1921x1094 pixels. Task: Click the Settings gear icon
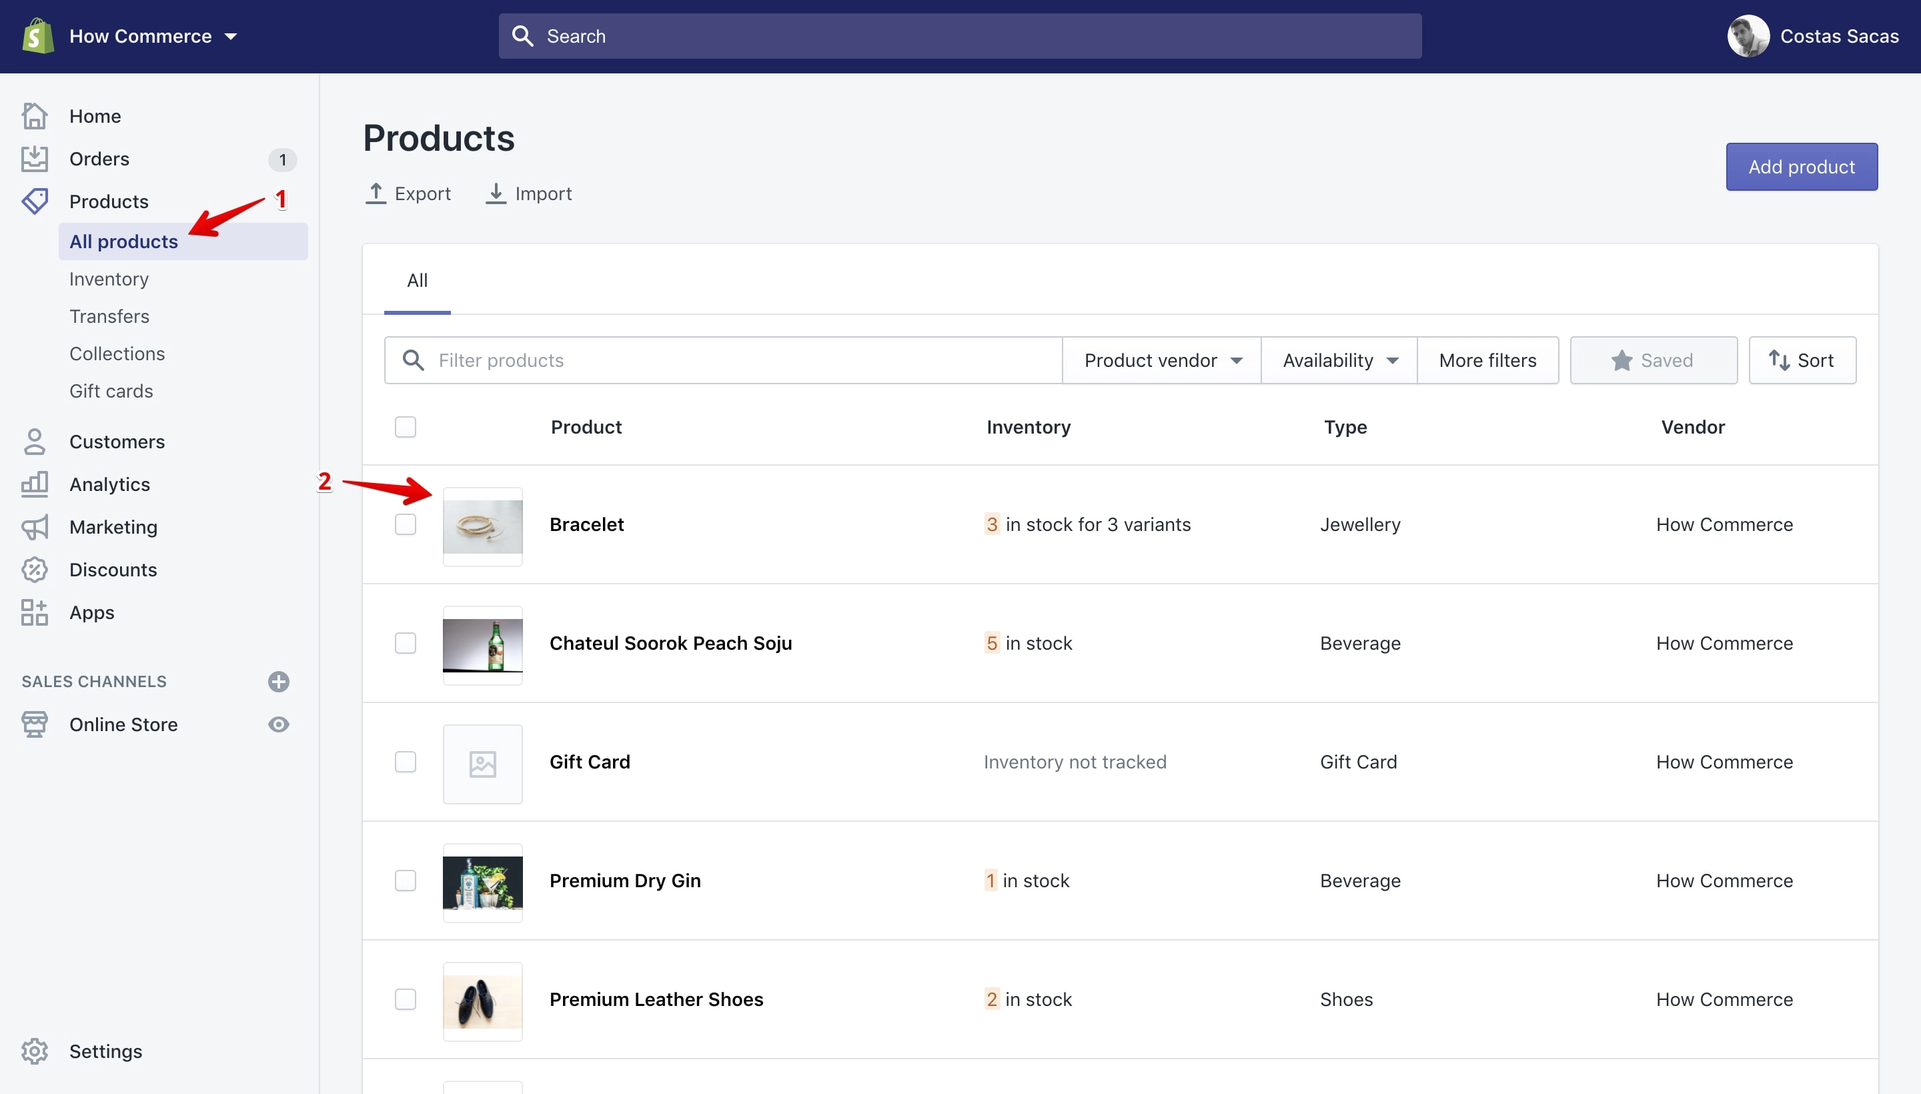click(x=35, y=1051)
